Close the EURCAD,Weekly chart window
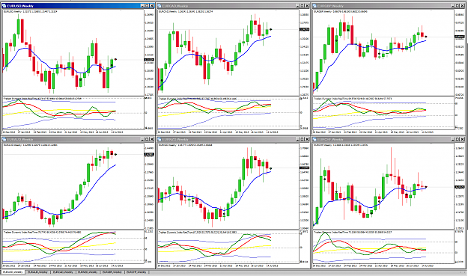468x276 pixels. pyautogui.click(x=307, y=6)
